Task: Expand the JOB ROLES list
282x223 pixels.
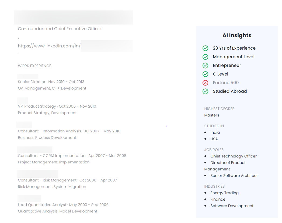Action: 214,150
